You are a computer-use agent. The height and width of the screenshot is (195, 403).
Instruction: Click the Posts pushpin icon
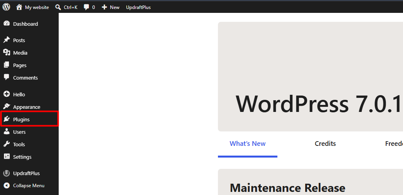point(6,40)
